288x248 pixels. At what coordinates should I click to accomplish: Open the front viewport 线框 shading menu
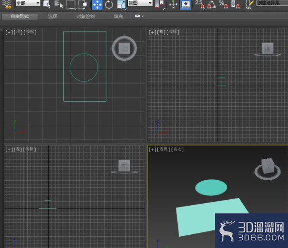(173, 32)
